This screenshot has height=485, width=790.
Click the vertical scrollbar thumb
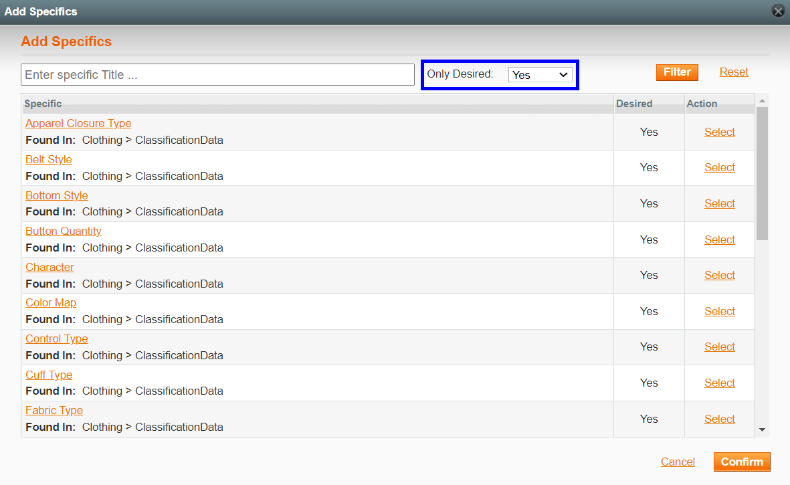[x=762, y=173]
